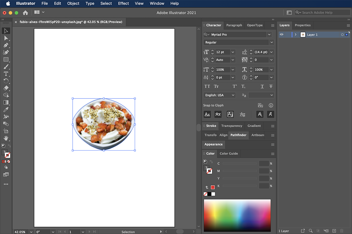Open the Regular font style dropdown
The width and height of the screenshot is (352, 234).
[272, 42]
